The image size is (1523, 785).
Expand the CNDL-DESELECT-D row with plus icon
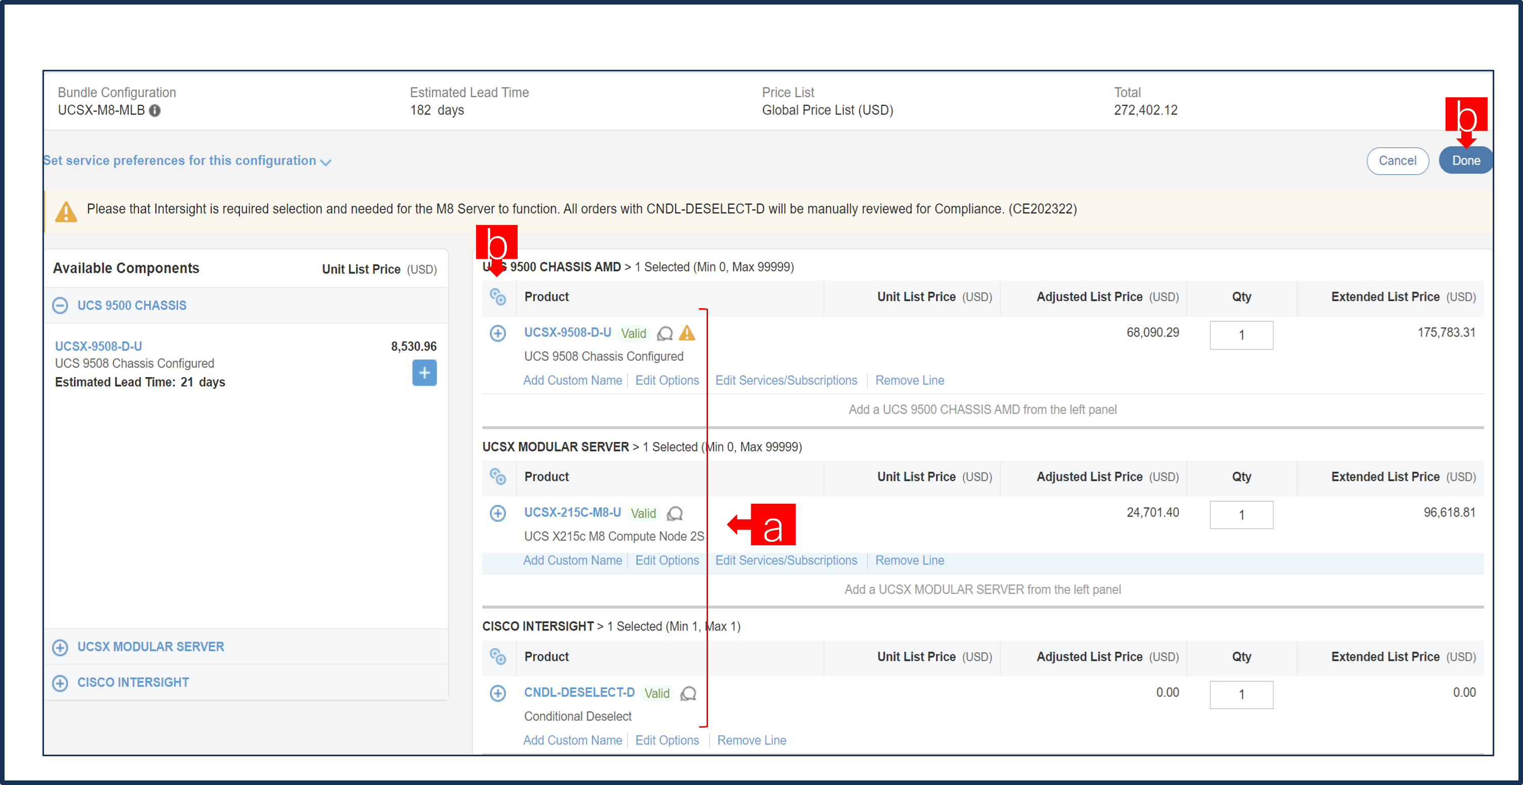[x=498, y=693]
